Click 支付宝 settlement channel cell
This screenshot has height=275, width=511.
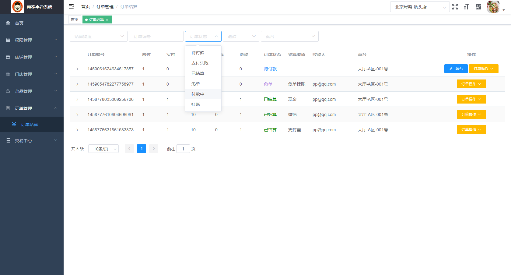click(x=295, y=130)
